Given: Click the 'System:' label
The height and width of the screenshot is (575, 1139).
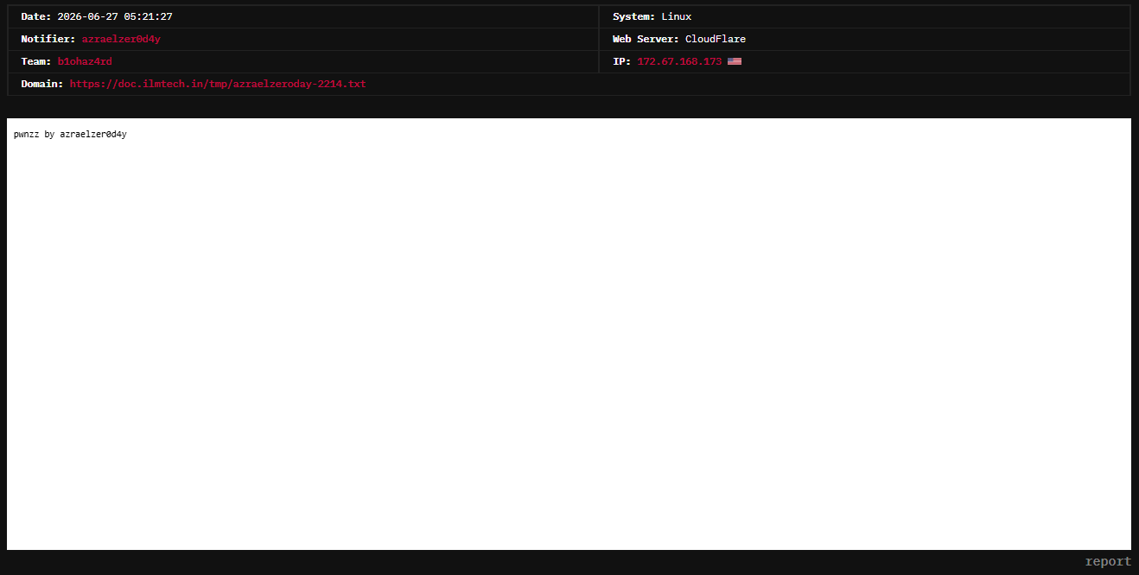Looking at the screenshot, I should tap(634, 16).
